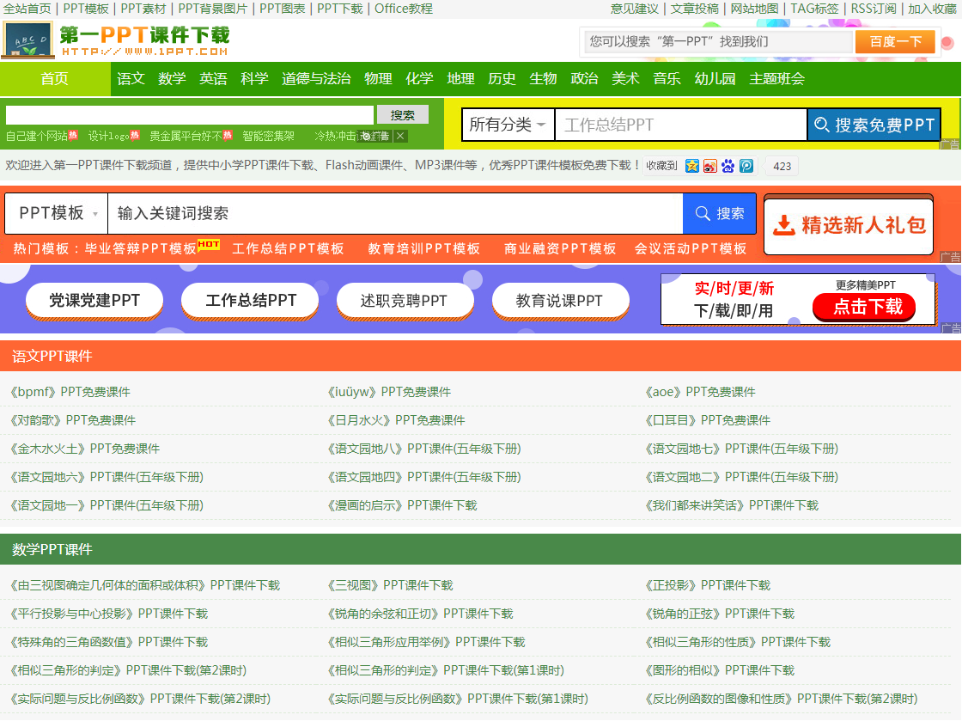This screenshot has width=962, height=721.
Task: Open the 数学 nav item
Action: pos(172,78)
